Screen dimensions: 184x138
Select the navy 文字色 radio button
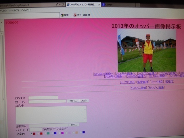(80, 132)
